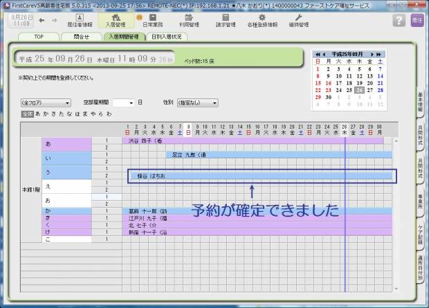Switch to the 日別入居状況 tab
Viewport: 429px width, 308px height.
pos(166,37)
